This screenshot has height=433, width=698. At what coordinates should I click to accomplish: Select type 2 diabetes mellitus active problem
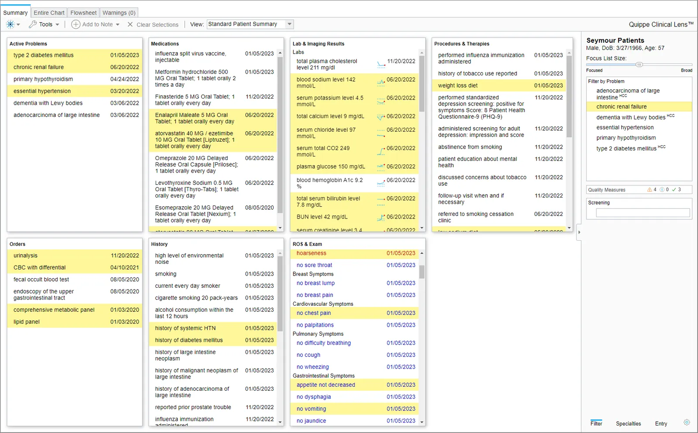pos(75,55)
